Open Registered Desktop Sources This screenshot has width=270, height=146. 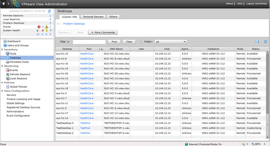point(23,107)
